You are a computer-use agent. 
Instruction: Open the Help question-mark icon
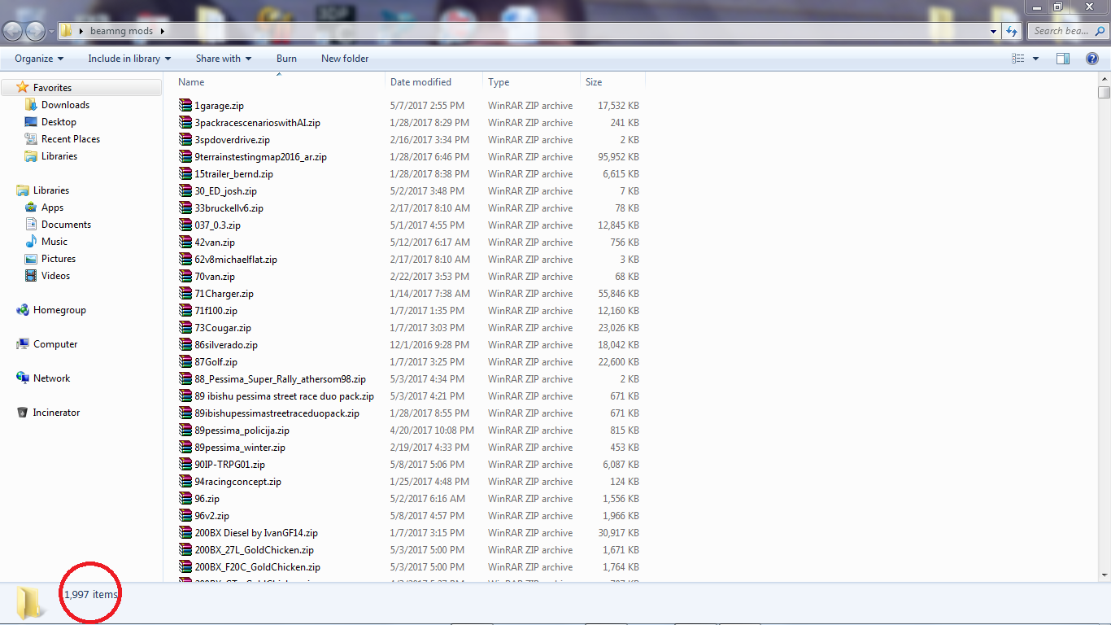coord(1092,59)
